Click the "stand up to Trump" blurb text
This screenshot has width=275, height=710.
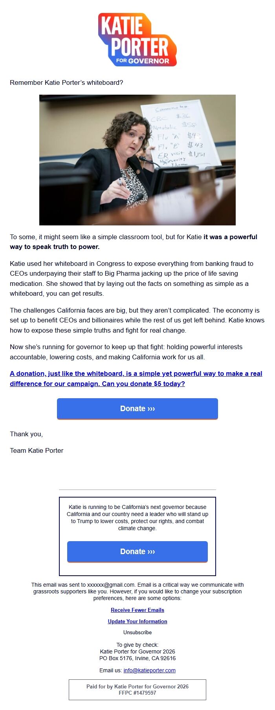click(137, 518)
